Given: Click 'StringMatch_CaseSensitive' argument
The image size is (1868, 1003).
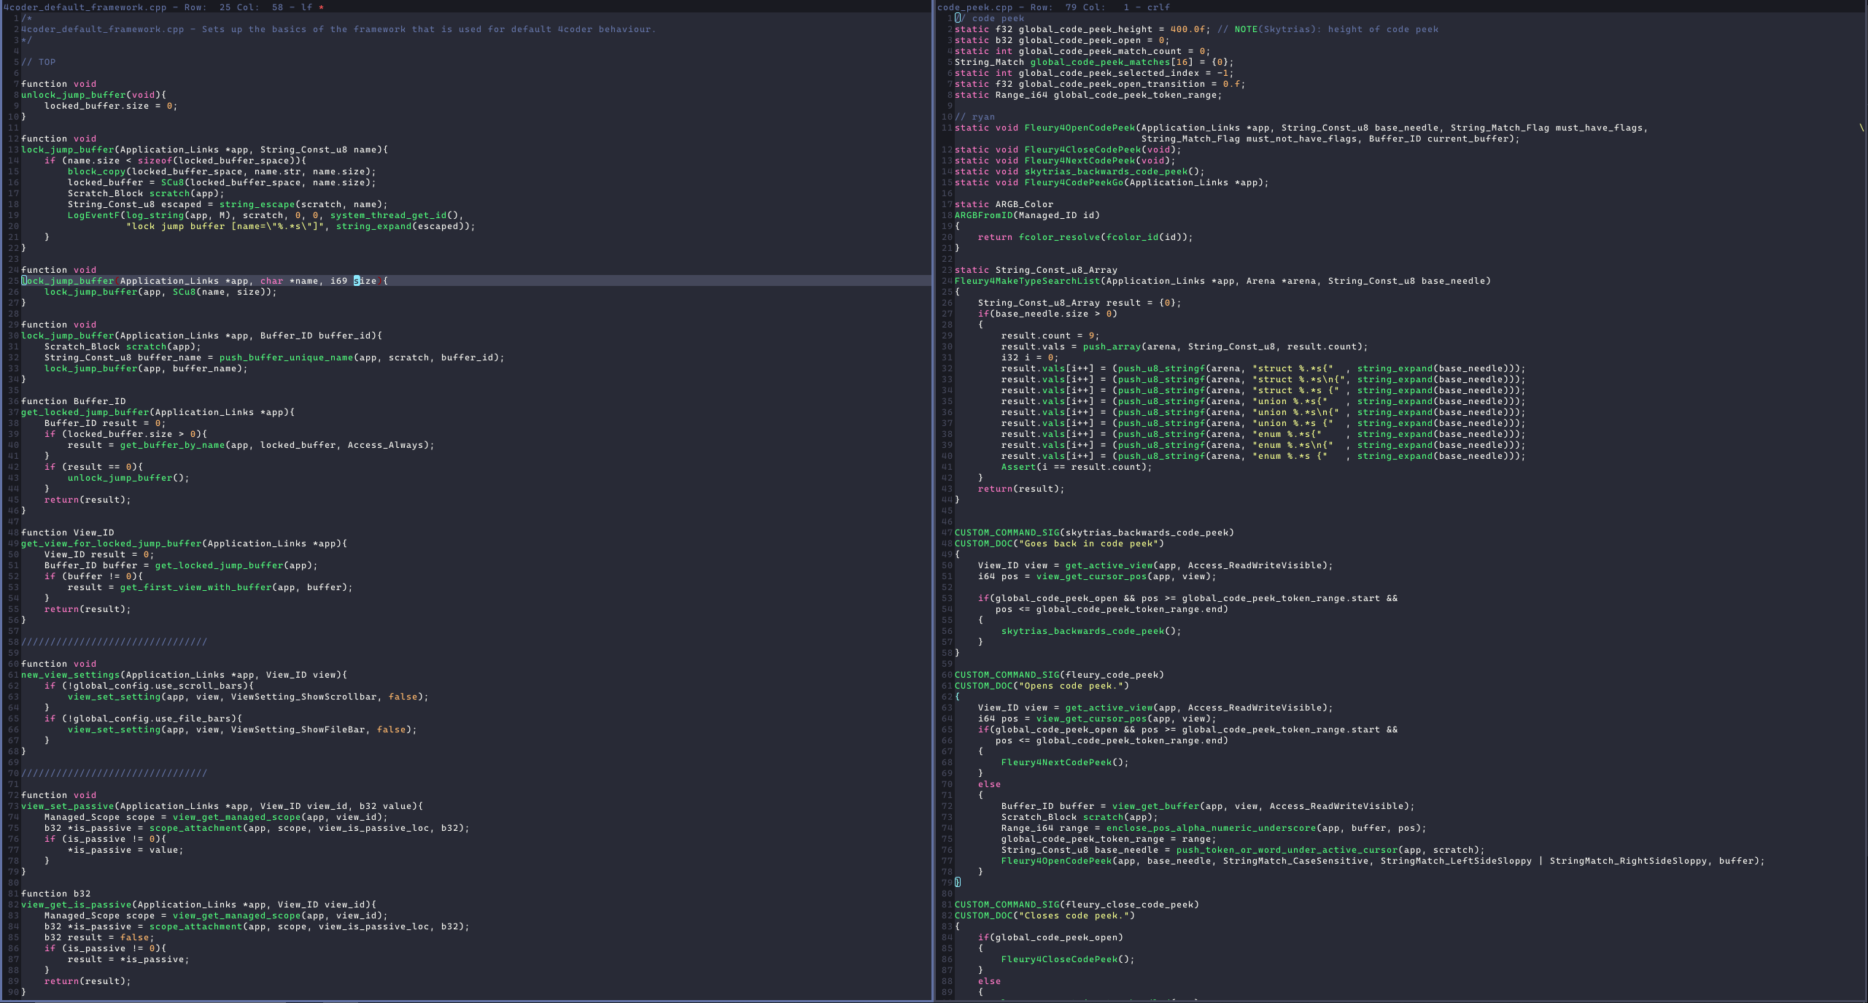Looking at the screenshot, I should (x=1296, y=861).
